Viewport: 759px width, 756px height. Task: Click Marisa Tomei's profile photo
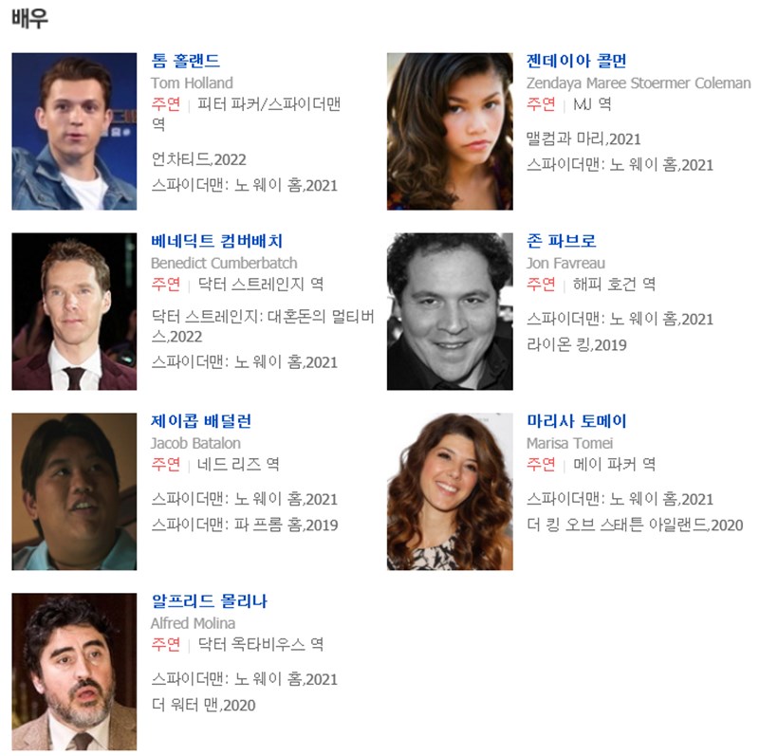pos(450,491)
